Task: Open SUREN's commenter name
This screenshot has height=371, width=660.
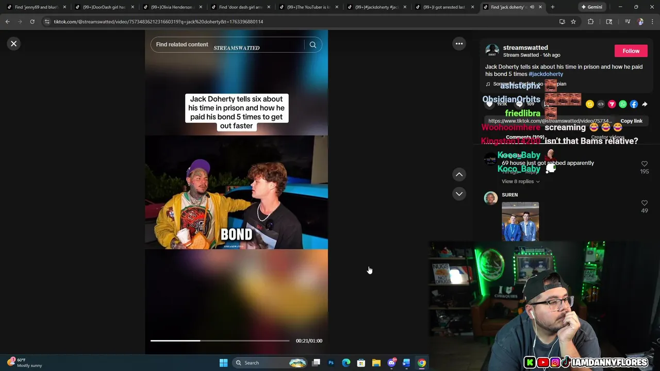Action: (x=509, y=195)
